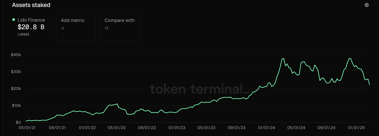Click the search icon under Compare with

pyautogui.click(x=107, y=28)
